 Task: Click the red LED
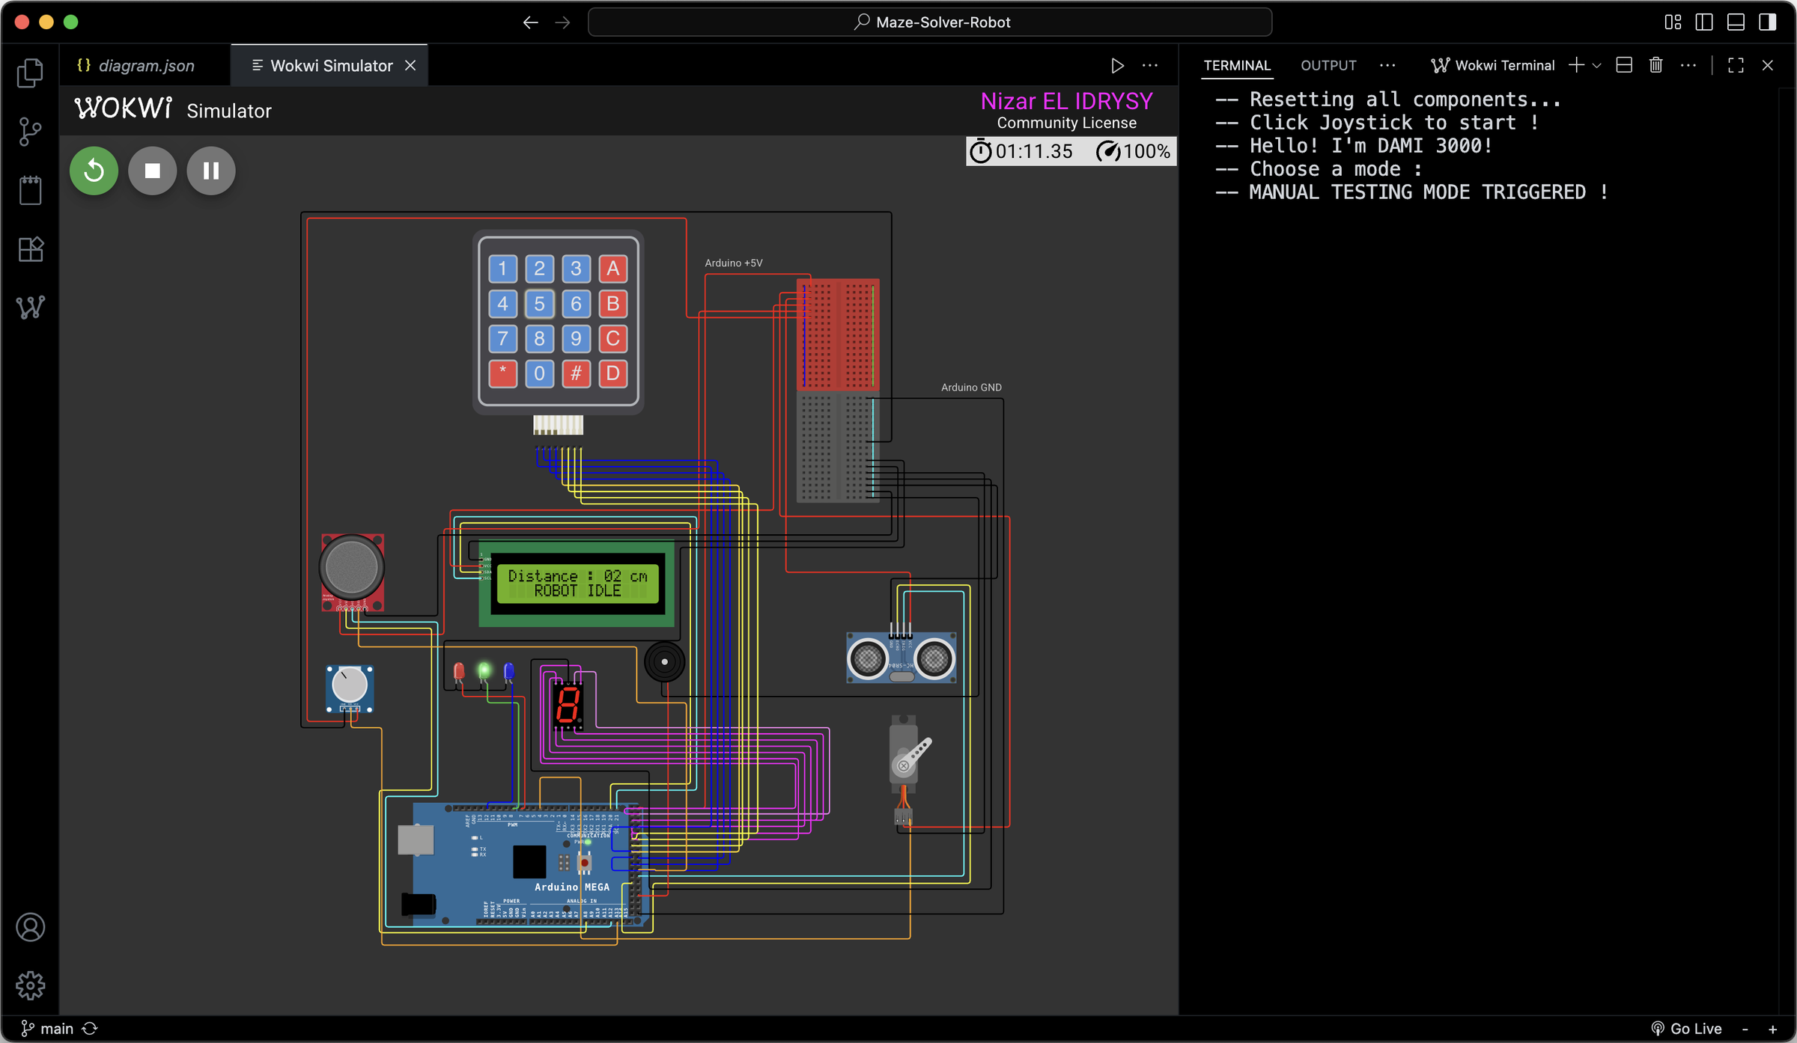[459, 670]
